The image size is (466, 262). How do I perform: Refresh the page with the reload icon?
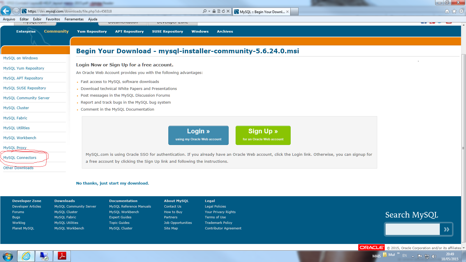click(223, 11)
